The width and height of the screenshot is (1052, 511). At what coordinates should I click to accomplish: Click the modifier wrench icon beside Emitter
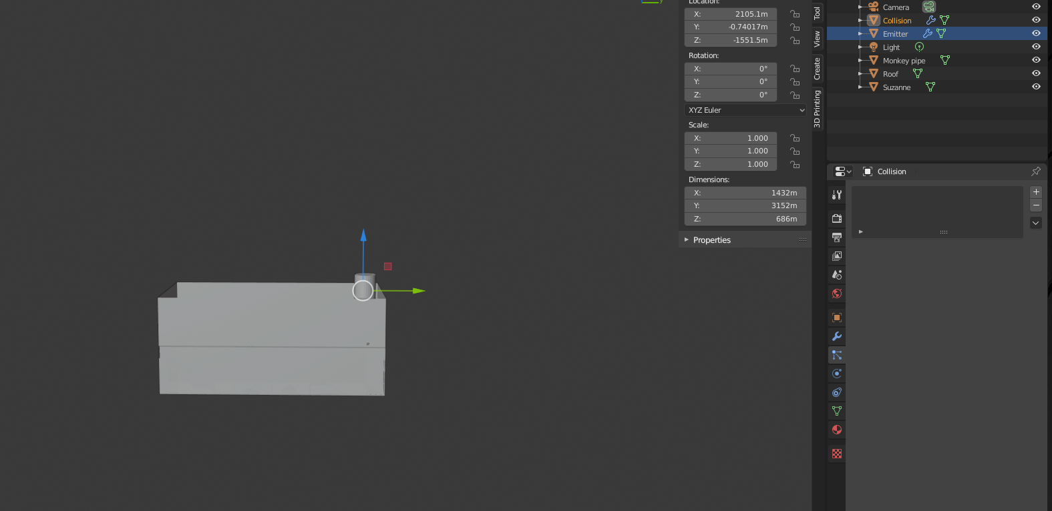coord(927,33)
